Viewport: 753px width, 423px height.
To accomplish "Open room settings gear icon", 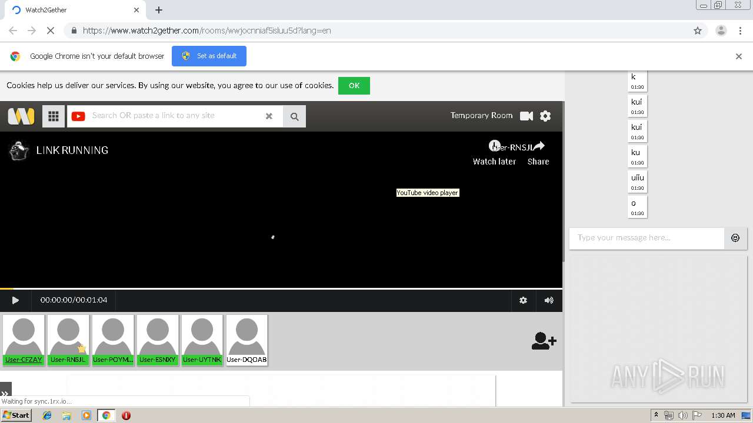I will 545,116.
